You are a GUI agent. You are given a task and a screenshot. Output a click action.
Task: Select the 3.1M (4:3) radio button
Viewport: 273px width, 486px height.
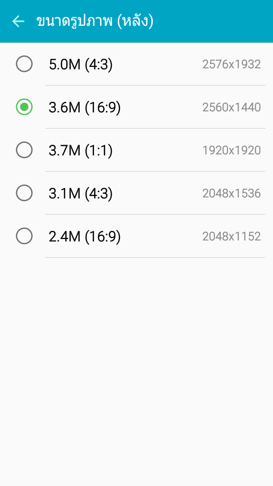coord(24,193)
